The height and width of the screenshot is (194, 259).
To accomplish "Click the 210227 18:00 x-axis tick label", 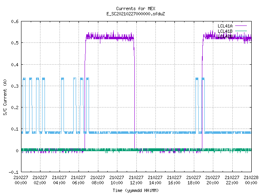I will coord(193,180).
